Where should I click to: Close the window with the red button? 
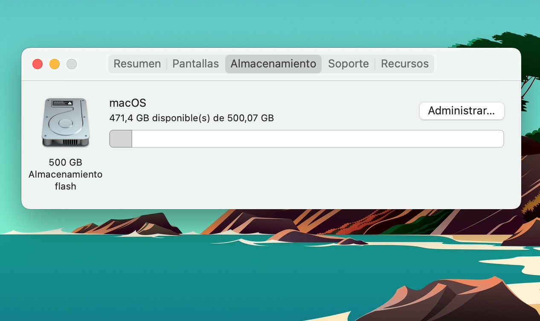coord(38,64)
